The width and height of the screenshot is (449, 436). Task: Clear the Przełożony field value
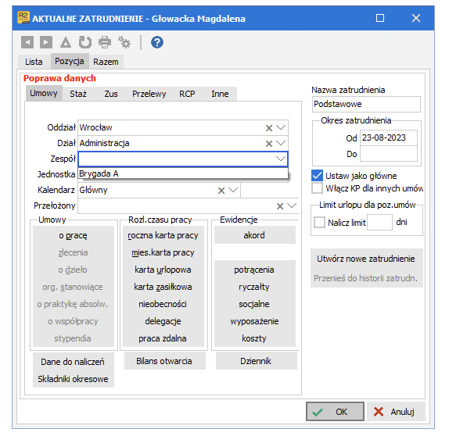[280, 206]
